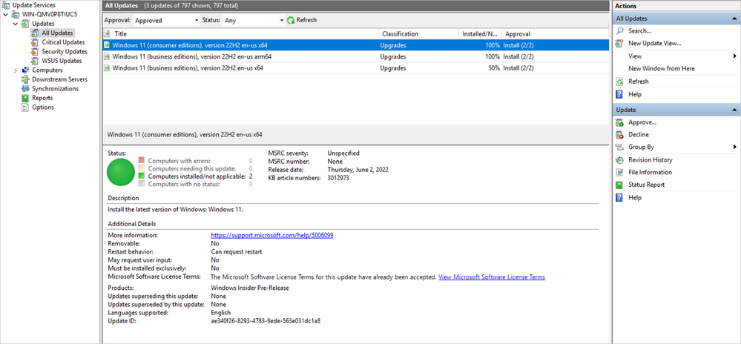Click the Refresh label in filter bar
Screen dimensions: 741x344
point(306,20)
